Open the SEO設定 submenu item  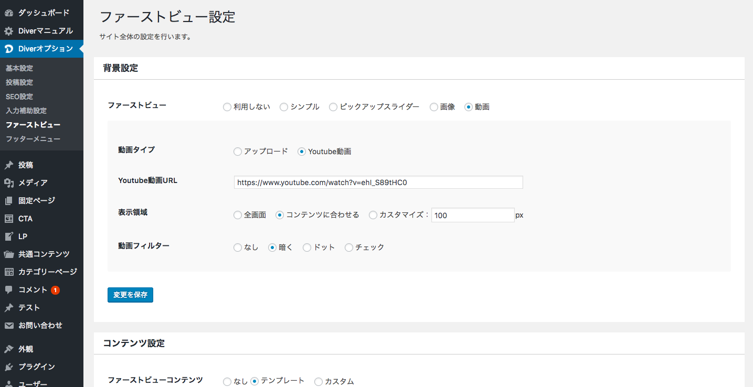19,96
